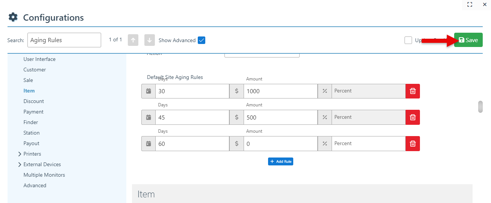The width and height of the screenshot is (491, 203).
Task: Expand the Printers tree node
Action: pos(20,154)
